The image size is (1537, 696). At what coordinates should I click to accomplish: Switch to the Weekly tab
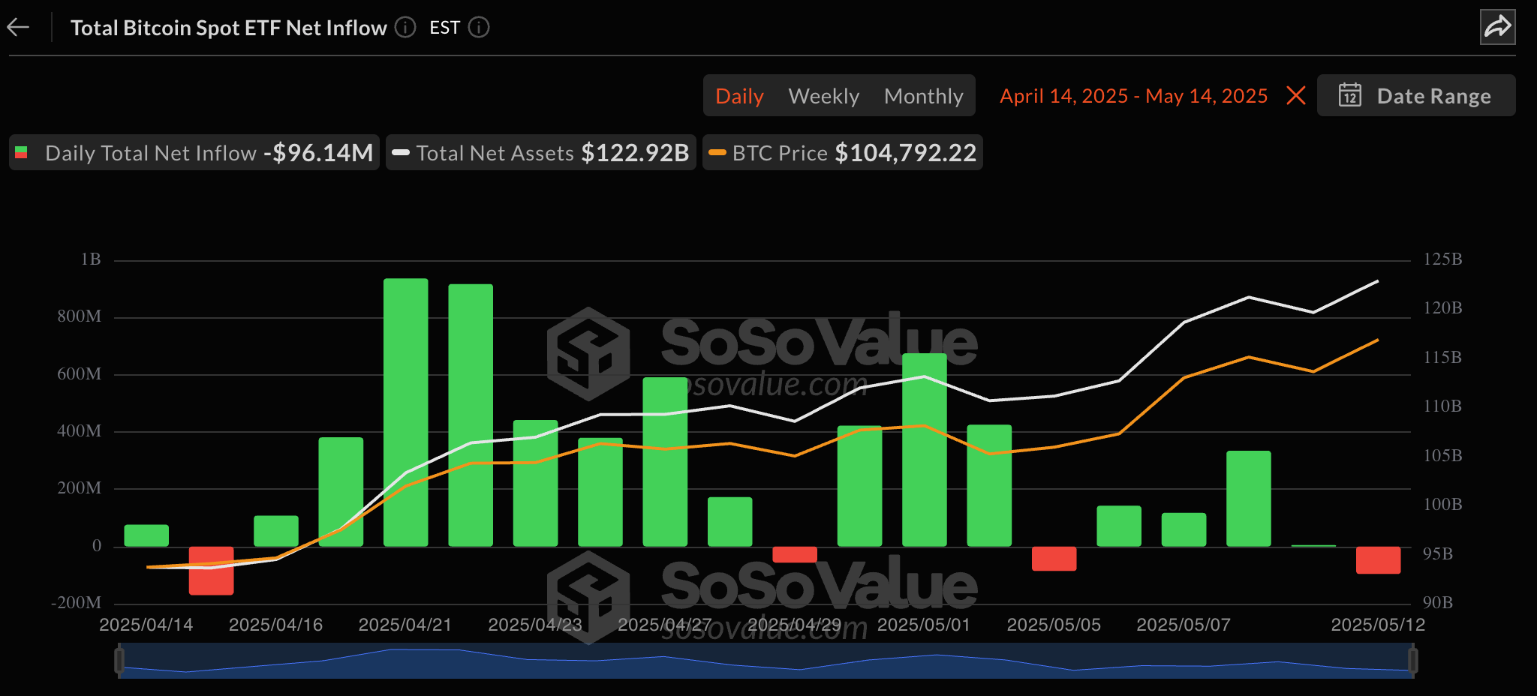(823, 96)
